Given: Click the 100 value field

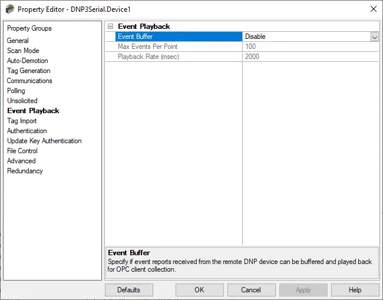Looking at the screenshot, I should pyautogui.click(x=311, y=47).
